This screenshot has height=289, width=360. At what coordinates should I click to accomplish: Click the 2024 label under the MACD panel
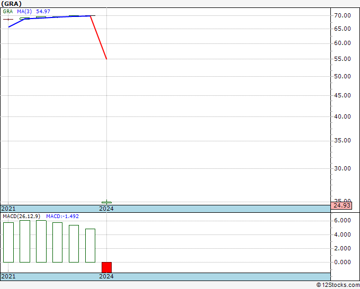click(x=106, y=276)
